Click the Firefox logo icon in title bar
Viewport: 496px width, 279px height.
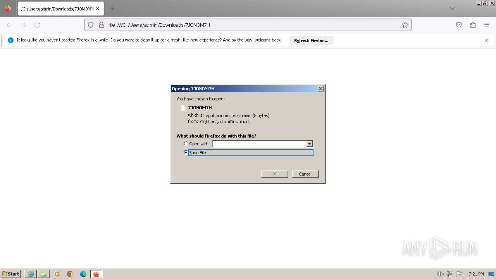pyautogui.click(x=8, y=9)
